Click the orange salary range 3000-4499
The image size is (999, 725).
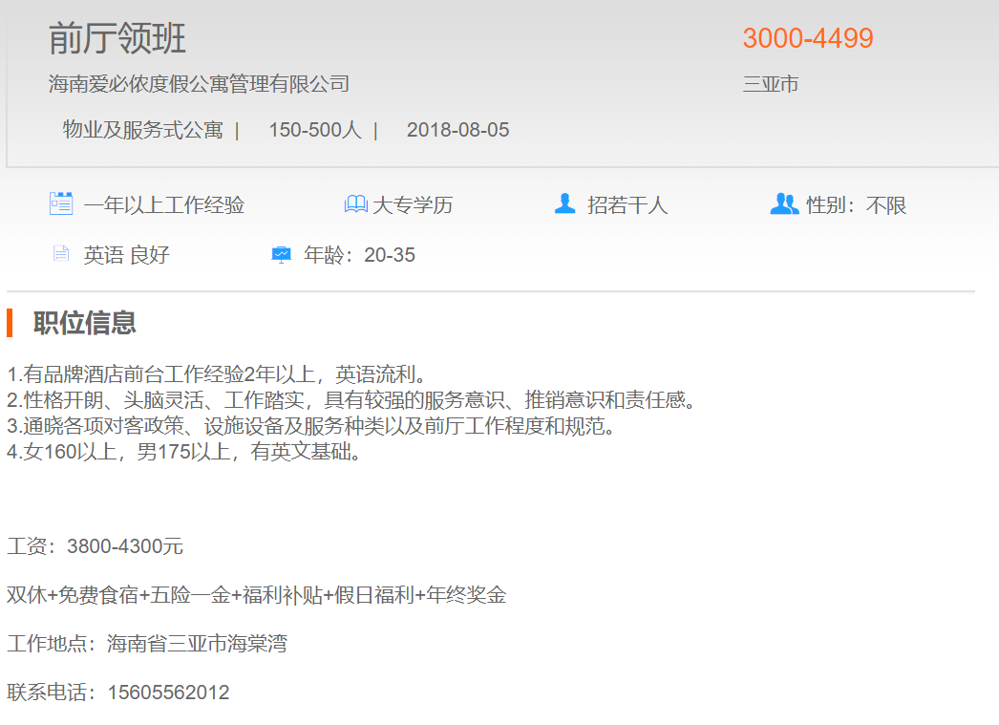[x=808, y=38]
